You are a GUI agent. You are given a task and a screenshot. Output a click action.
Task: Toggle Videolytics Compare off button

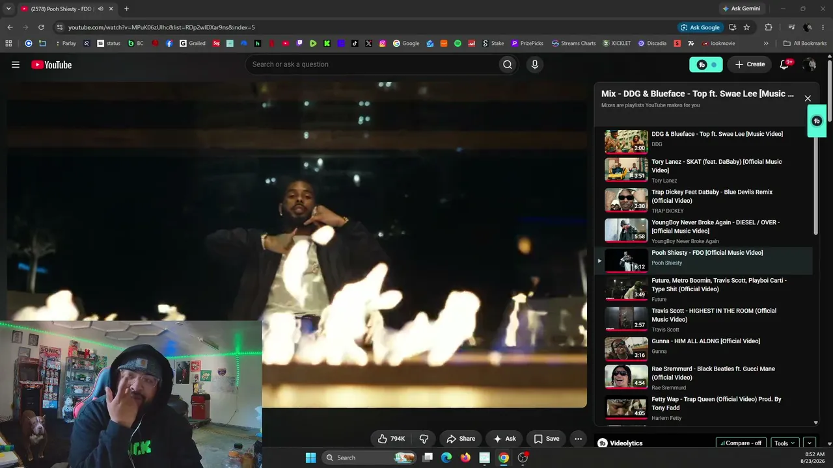741,443
